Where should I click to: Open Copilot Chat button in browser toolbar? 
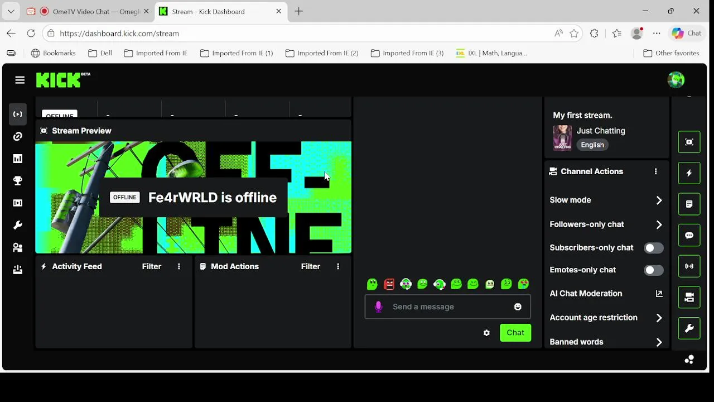(x=687, y=33)
